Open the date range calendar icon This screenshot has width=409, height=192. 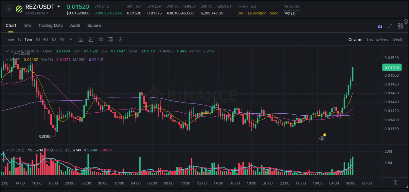tap(81, 39)
